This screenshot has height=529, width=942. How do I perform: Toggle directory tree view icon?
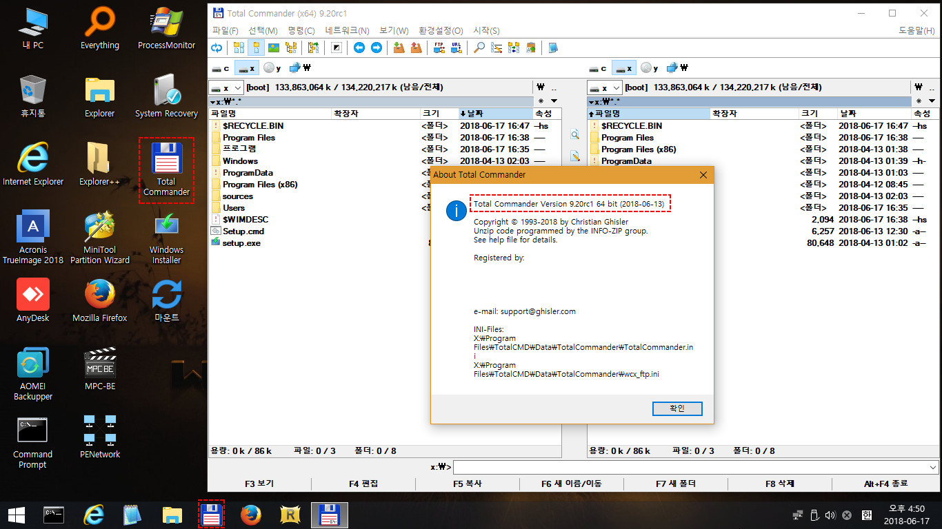[290, 48]
